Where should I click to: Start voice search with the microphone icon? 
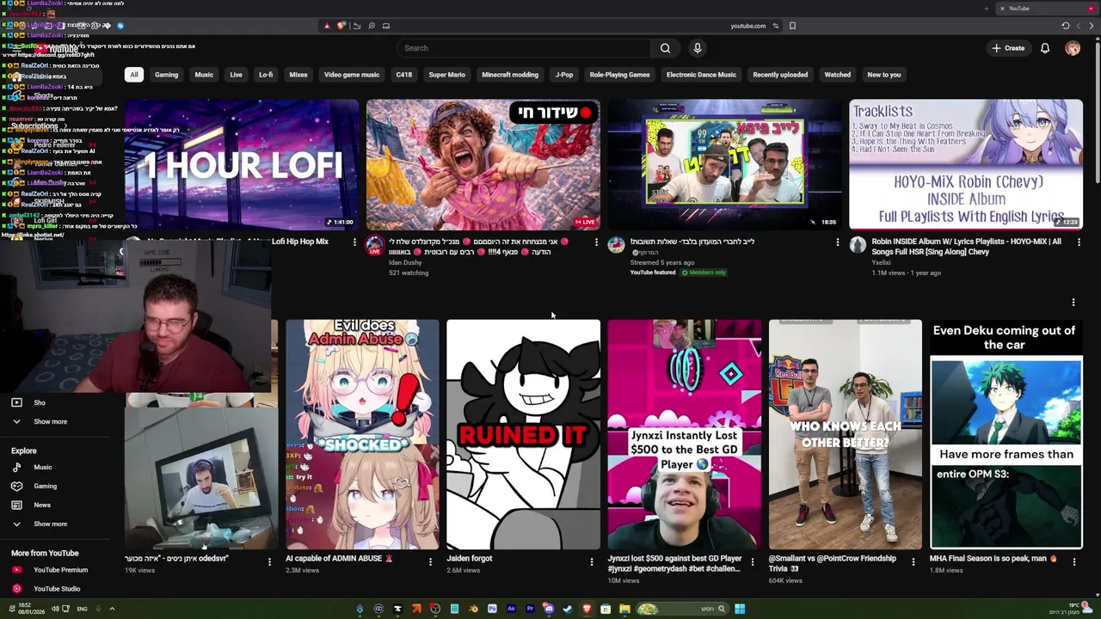pos(698,48)
